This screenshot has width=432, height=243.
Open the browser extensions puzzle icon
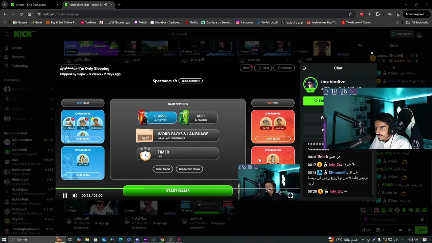coord(378,14)
